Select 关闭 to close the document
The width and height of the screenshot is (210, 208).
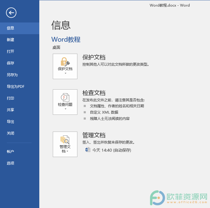click(x=20, y=133)
